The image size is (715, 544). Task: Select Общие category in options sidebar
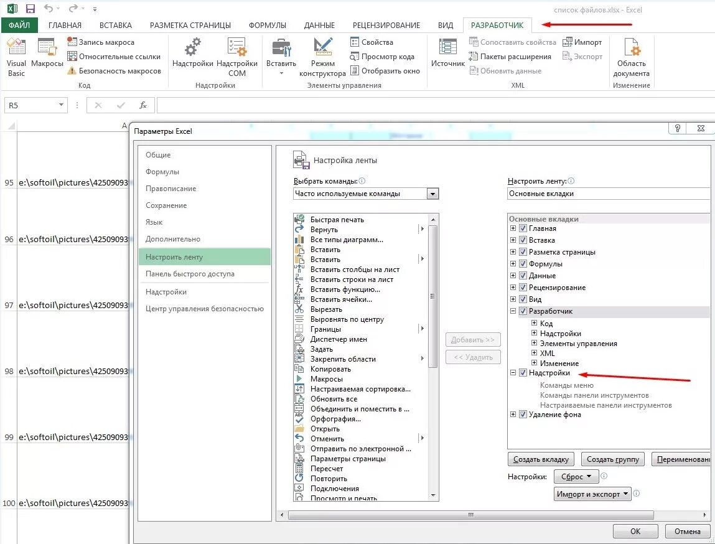point(204,155)
